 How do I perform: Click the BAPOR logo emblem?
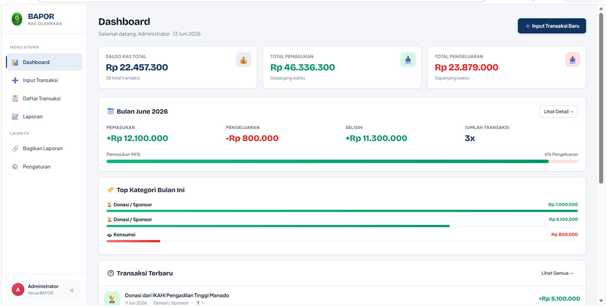click(17, 19)
